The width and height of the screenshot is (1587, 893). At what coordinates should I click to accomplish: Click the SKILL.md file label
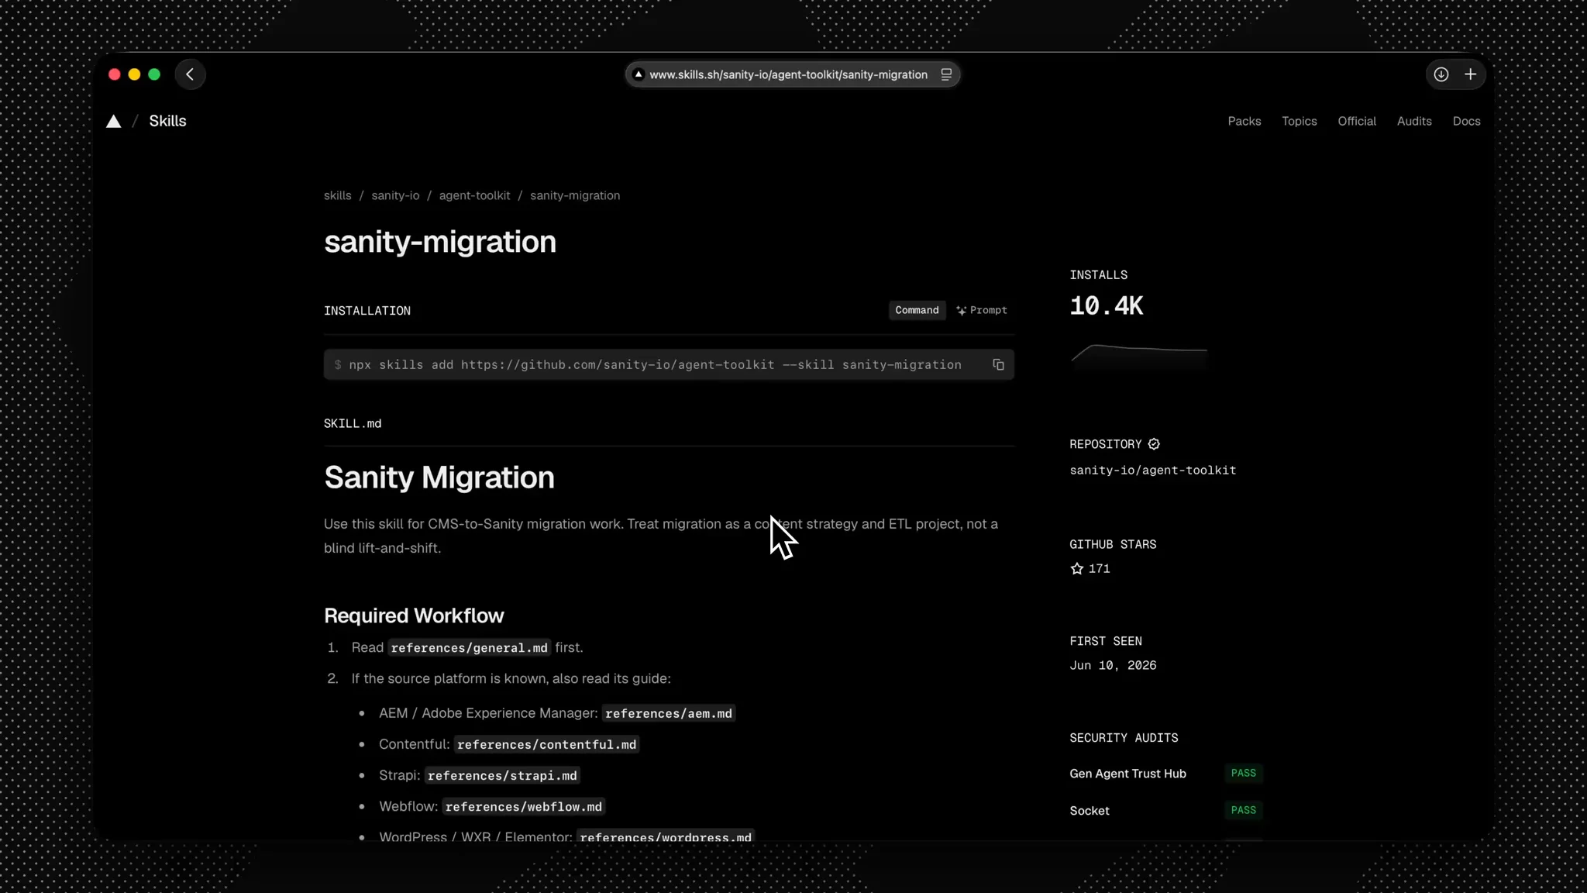353,424
